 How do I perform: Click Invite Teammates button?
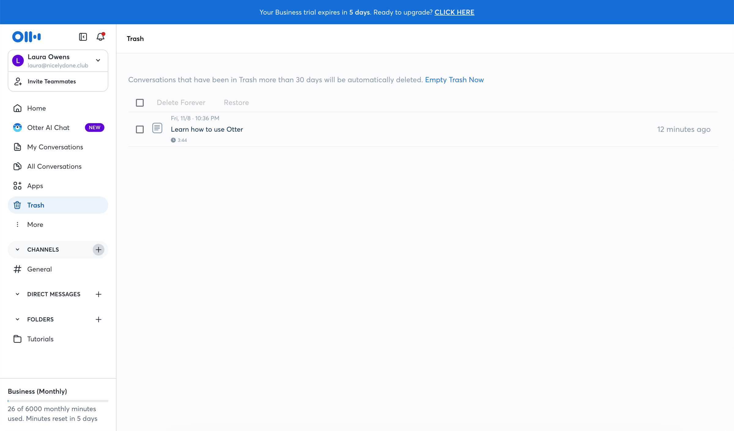click(58, 82)
